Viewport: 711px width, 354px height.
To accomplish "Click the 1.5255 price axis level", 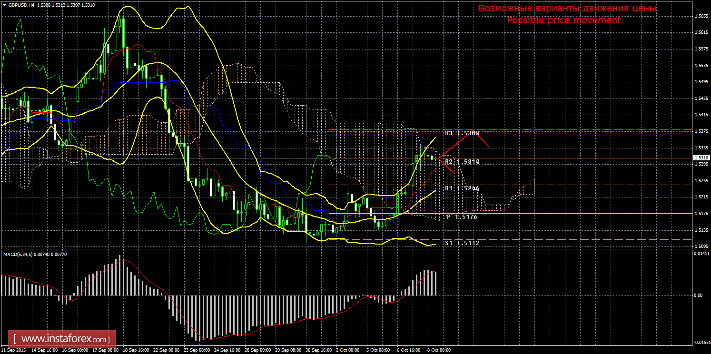I will pos(701,181).
